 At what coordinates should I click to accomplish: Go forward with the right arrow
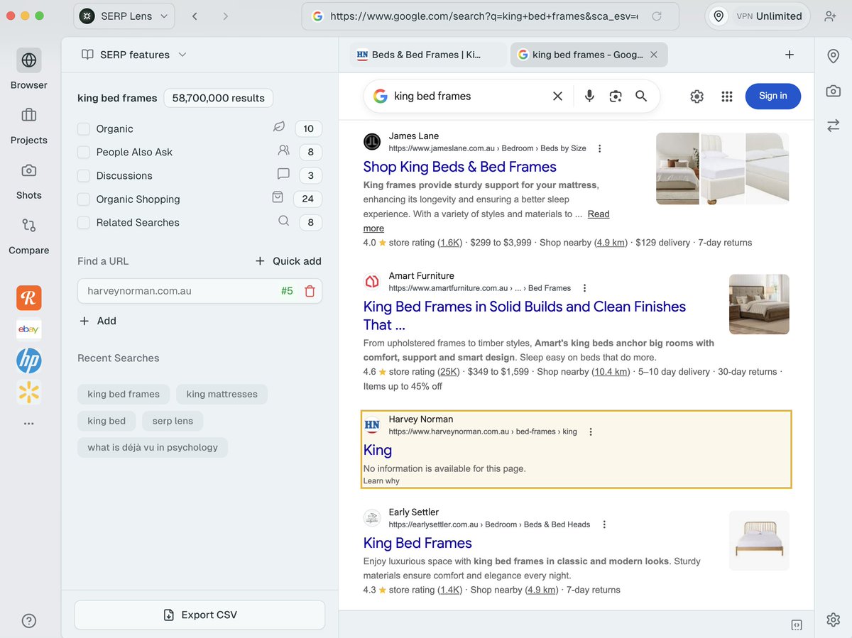[x=225, y=16]
